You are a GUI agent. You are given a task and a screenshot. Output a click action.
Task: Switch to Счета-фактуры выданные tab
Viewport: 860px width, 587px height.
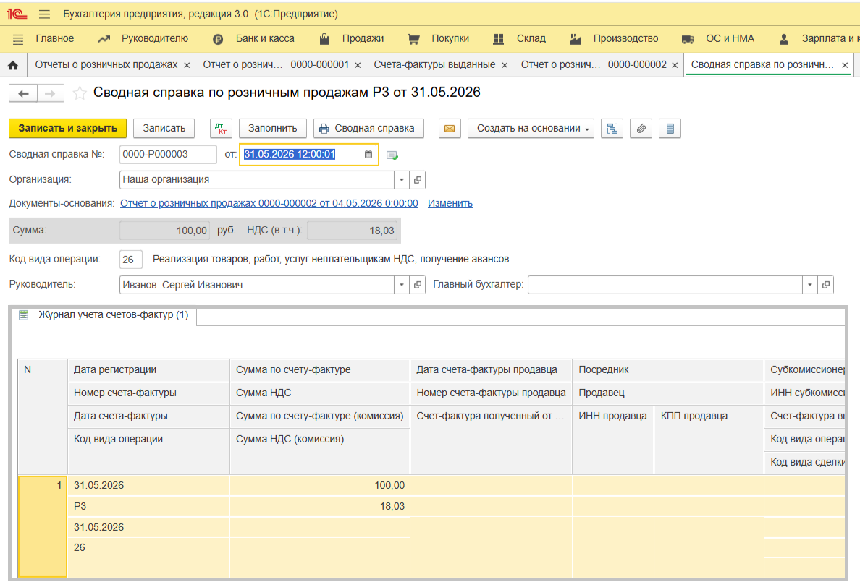pos(434,64)
